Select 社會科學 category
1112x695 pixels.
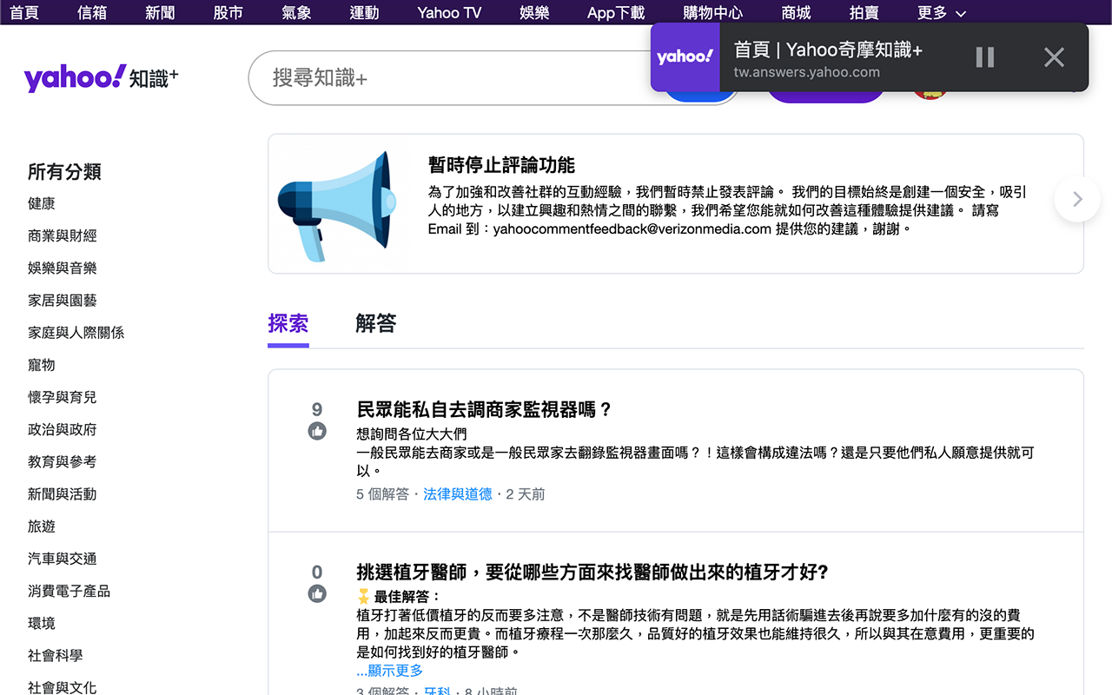[x=56, y=655]
